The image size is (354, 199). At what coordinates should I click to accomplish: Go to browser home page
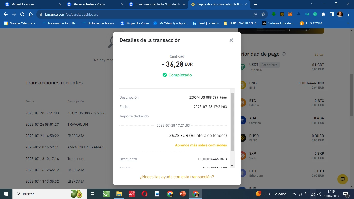click(x=31, y=14)
